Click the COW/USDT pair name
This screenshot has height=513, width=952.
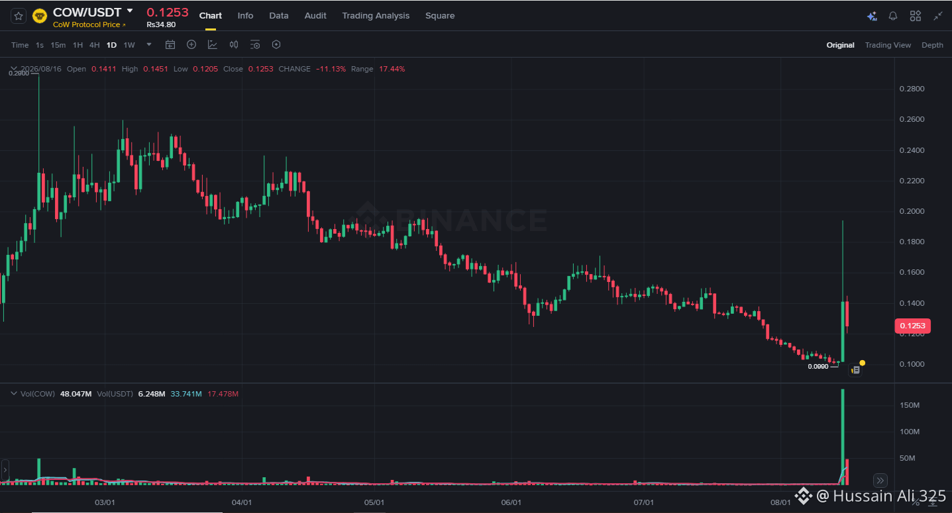pyautogui.click(x=87, y=12)
